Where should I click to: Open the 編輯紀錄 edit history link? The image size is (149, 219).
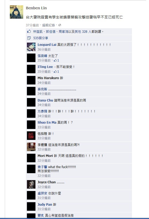tap(49, 25)
